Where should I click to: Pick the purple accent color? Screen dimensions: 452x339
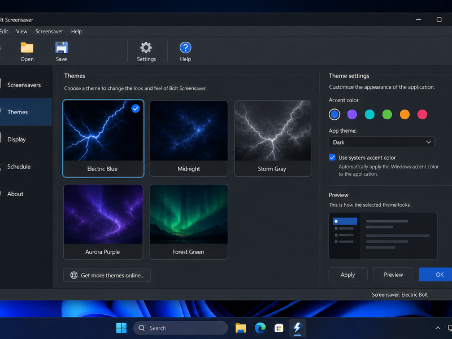(352, 115)
